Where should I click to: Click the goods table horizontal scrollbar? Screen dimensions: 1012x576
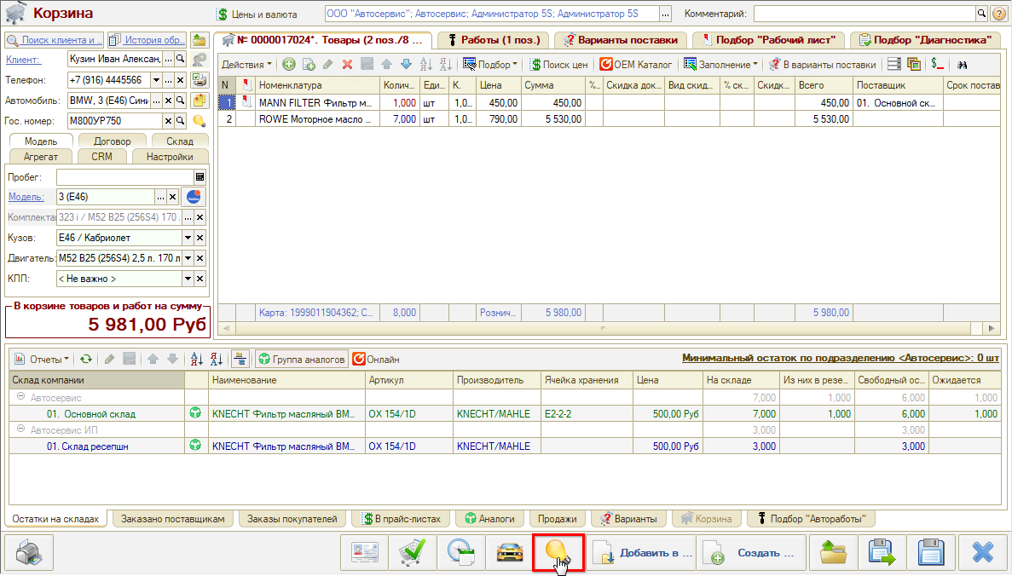coord(604,328)
